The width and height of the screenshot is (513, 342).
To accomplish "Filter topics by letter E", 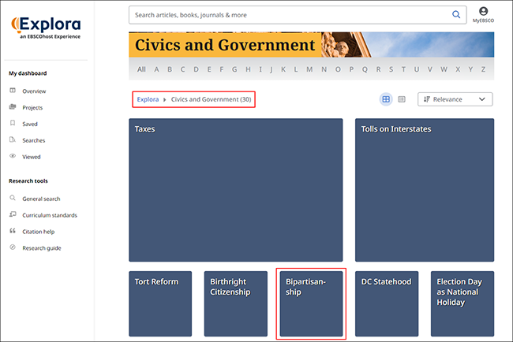I will tap(209, 69).
